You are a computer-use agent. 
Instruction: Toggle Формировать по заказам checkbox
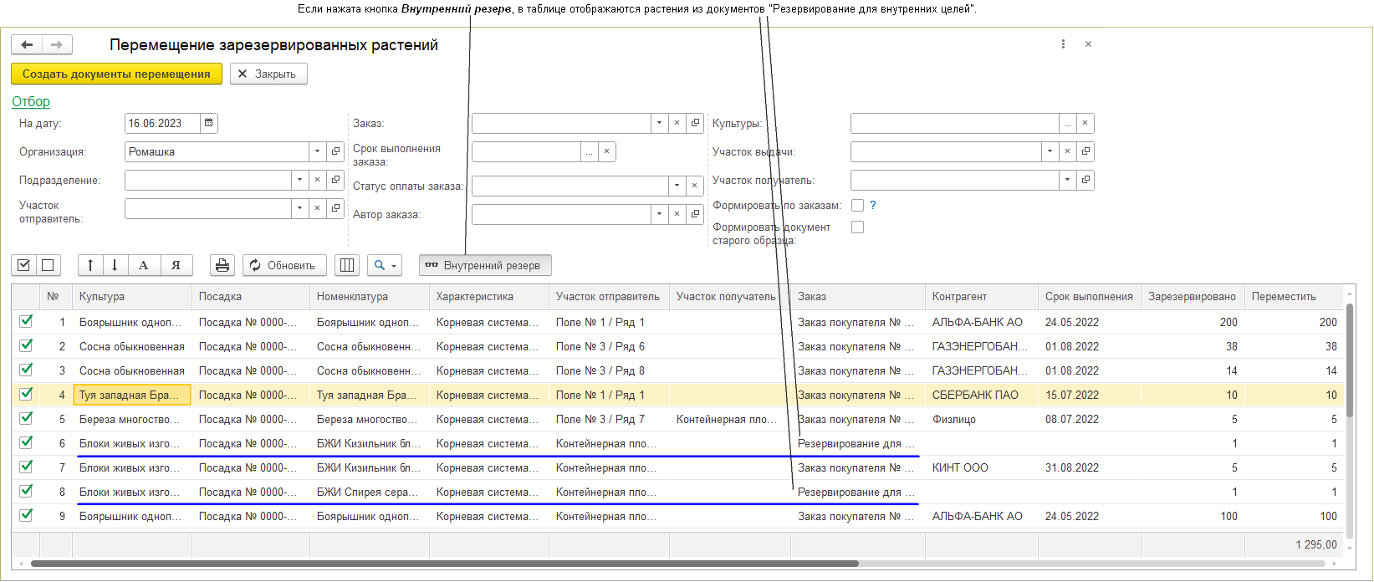click(x=857, y=205)
